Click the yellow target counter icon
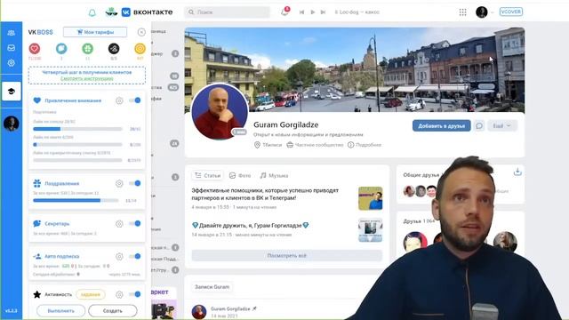Screen dimensions: 569x320 [140, 49]
